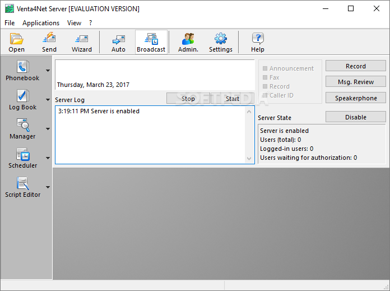Expand the Manager dropdown arrow
This screenshot has height=291, width=390.
[x=48, y=129]
